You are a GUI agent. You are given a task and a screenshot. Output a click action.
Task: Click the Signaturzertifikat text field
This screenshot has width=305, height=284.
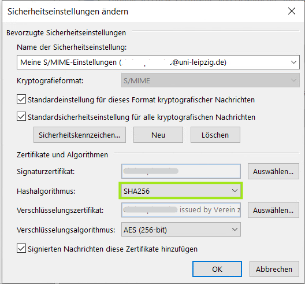tap(181, 171)
